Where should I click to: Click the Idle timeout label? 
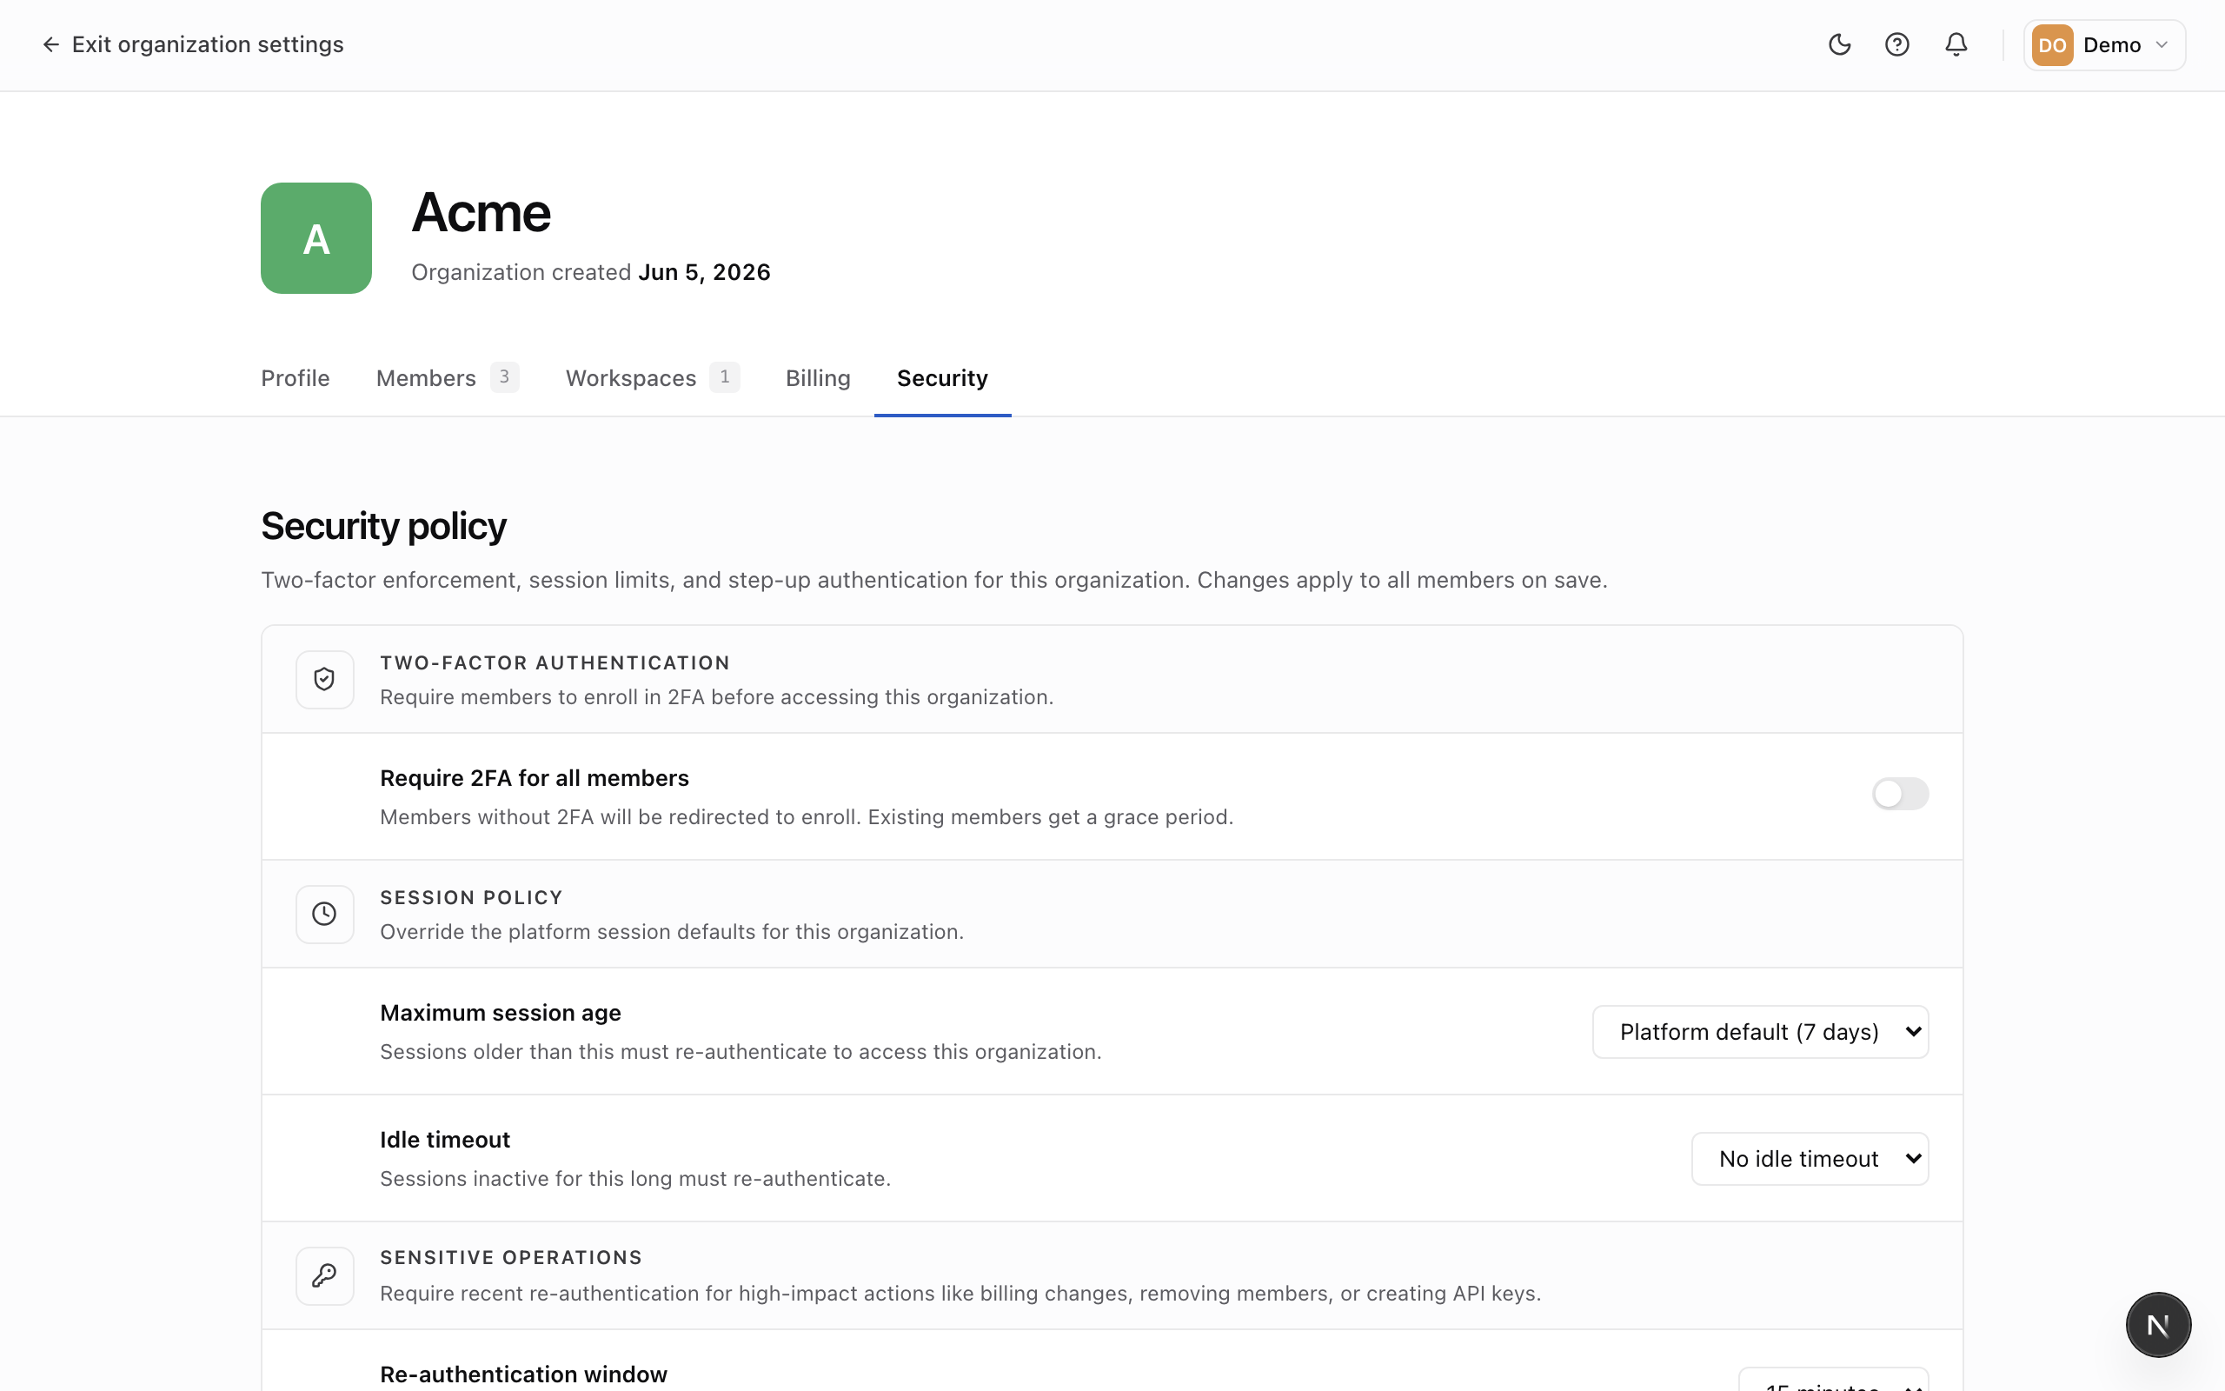pos(445,1140)
